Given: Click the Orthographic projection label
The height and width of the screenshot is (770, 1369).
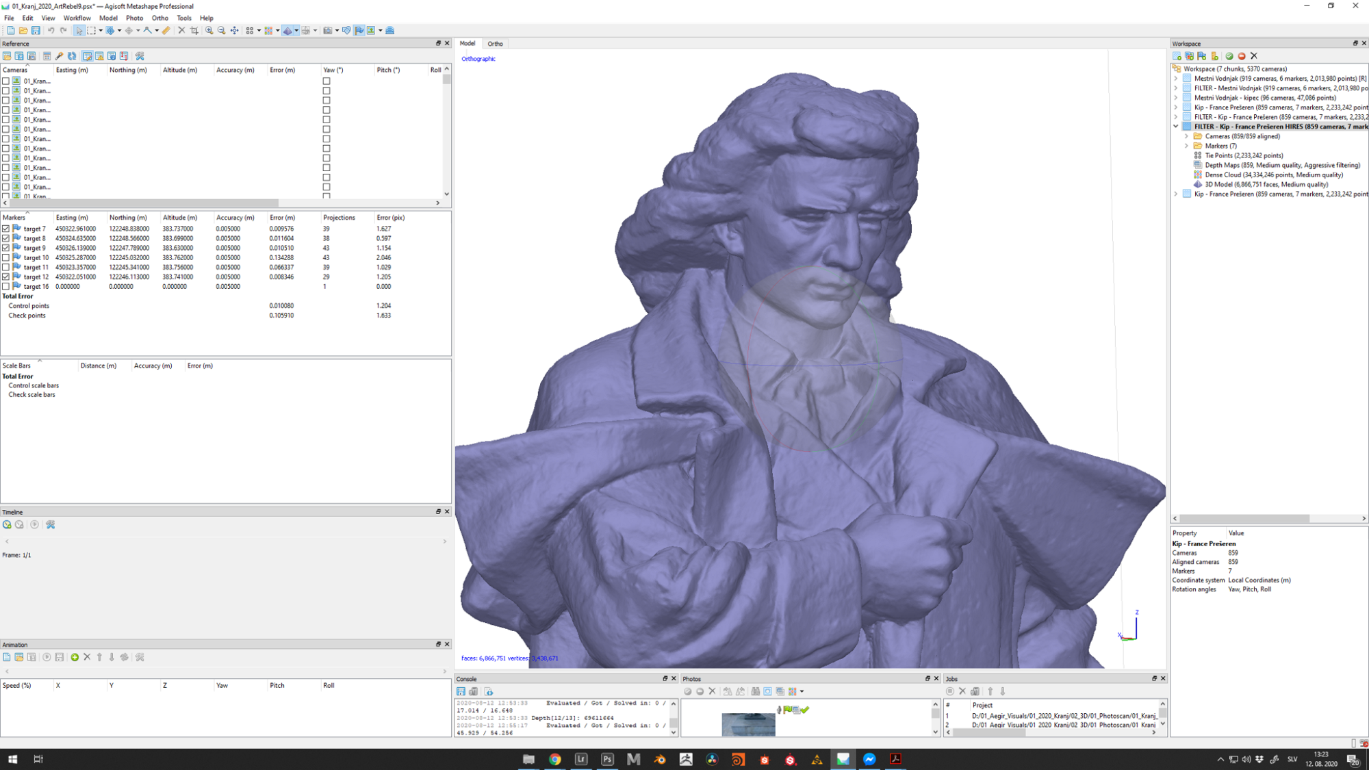Looking at the screenshot, I should coord(478,59).
